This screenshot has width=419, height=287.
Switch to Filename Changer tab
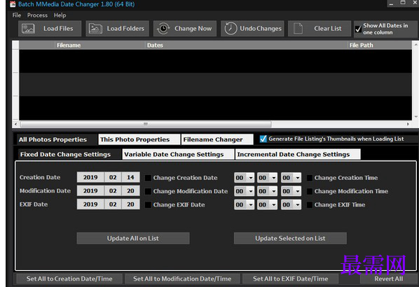[217, 139]
